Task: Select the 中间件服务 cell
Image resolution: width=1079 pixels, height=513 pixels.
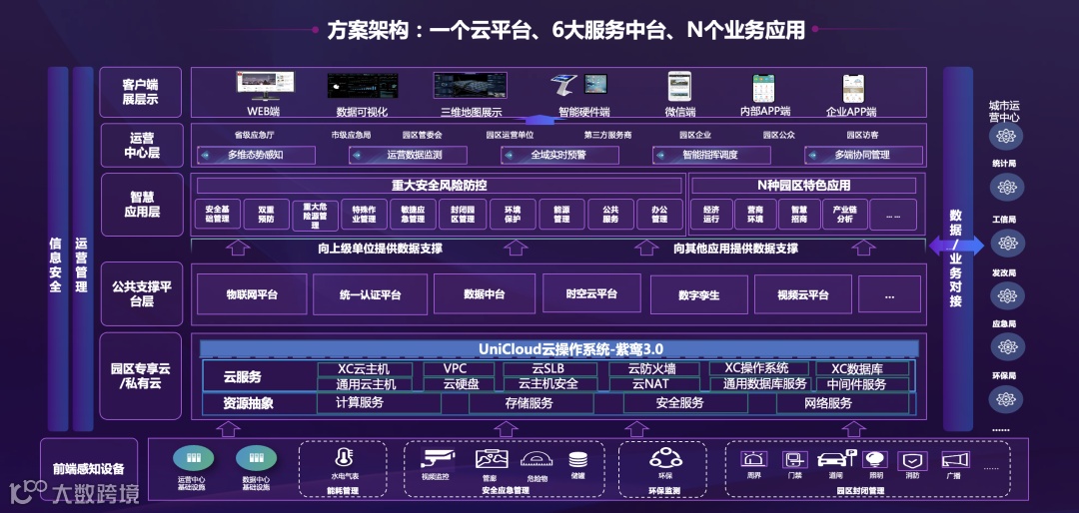Action: (x=861, y=384)
